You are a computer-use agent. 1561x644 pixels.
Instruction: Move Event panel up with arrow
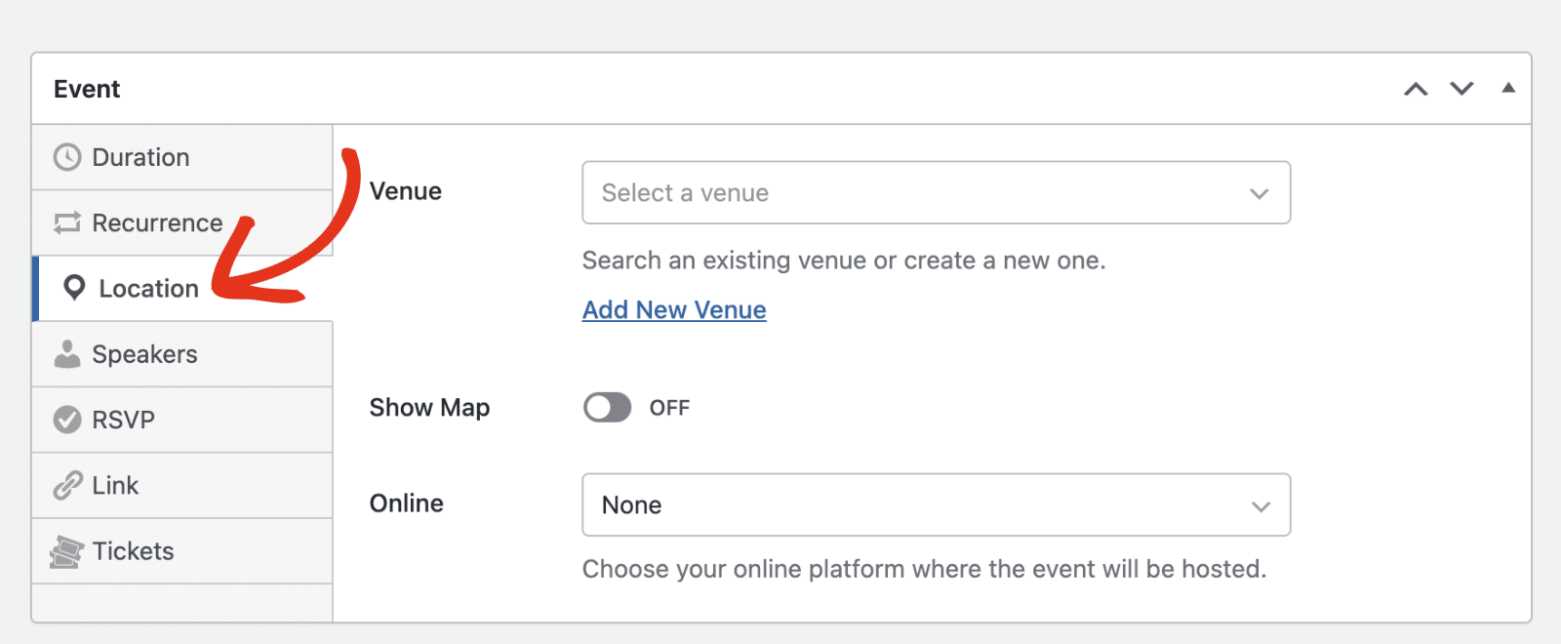tap(1416, 89)
